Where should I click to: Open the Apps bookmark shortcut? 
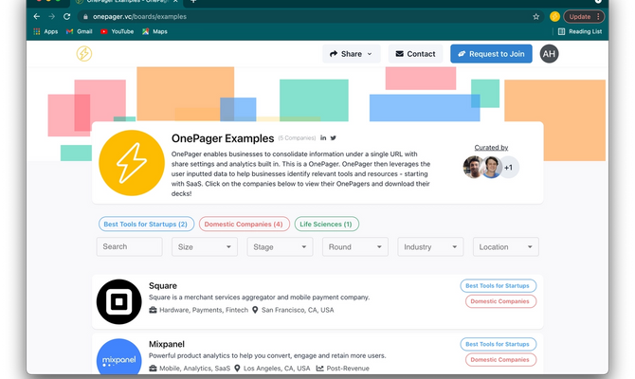(x=45, y=31)
